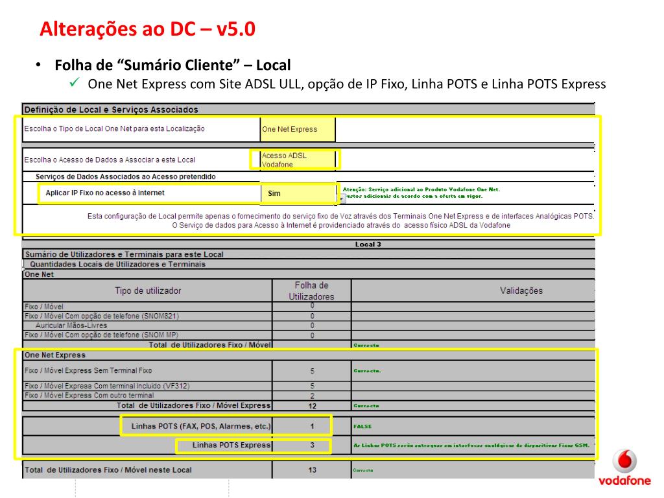Click 'One Net Express com Site ADSL ULL' line
Viewport: 664px width, 498px height.
pos(347,84)
